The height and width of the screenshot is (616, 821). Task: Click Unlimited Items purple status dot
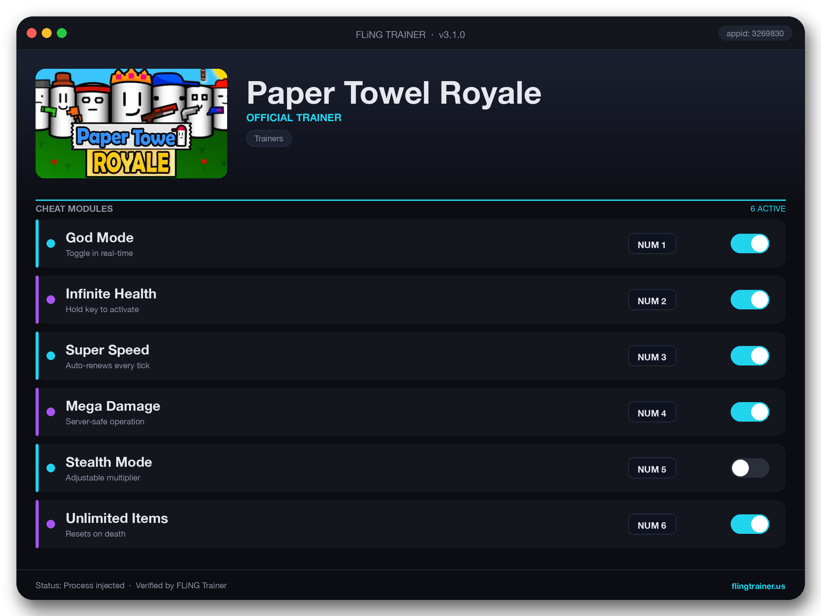pos(51,524)
